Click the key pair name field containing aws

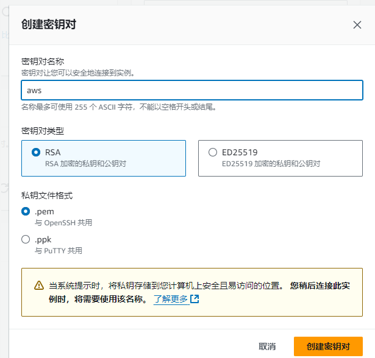(x=192, y=90)
